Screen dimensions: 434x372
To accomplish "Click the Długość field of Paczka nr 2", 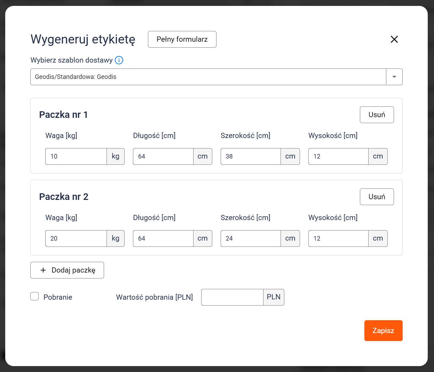I will pyautogui.click(x=163, y=238).
